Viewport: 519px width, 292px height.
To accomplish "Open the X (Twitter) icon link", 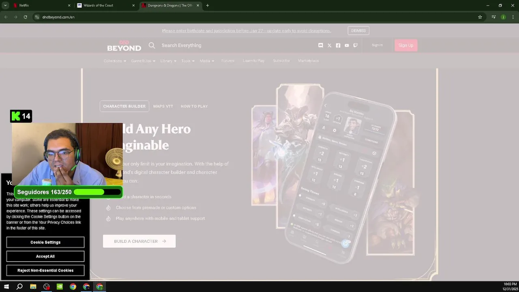I will (x=329, y=45).
